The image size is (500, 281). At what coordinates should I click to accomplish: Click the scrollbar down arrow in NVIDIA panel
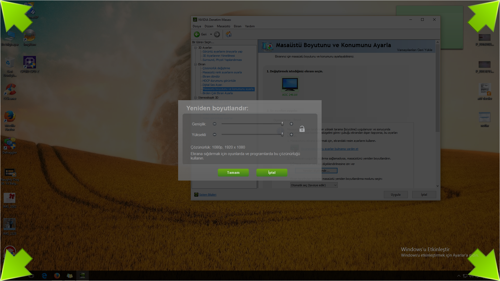pos(438,186)
